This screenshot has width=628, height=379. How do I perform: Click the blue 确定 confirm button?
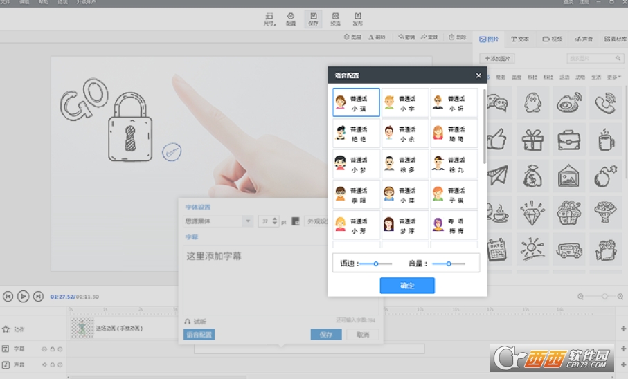407,286
